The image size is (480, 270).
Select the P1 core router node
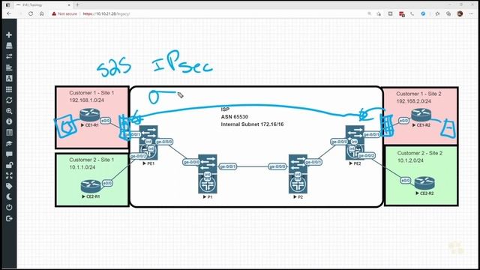coord(208,174)
